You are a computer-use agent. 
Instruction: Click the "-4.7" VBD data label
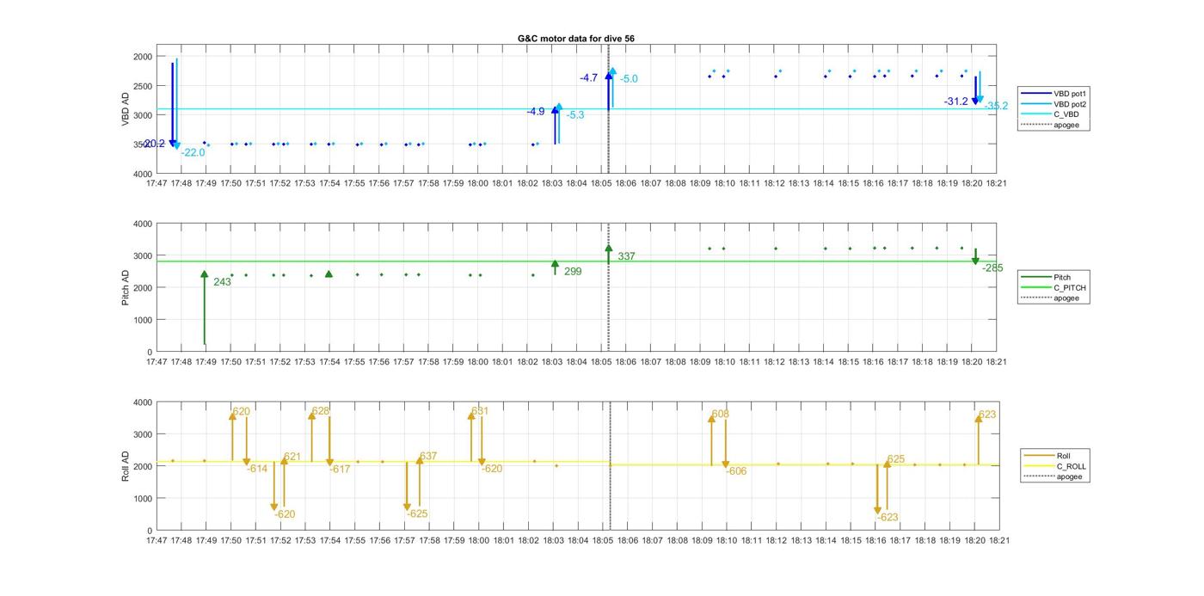click(x=588, y=78)
